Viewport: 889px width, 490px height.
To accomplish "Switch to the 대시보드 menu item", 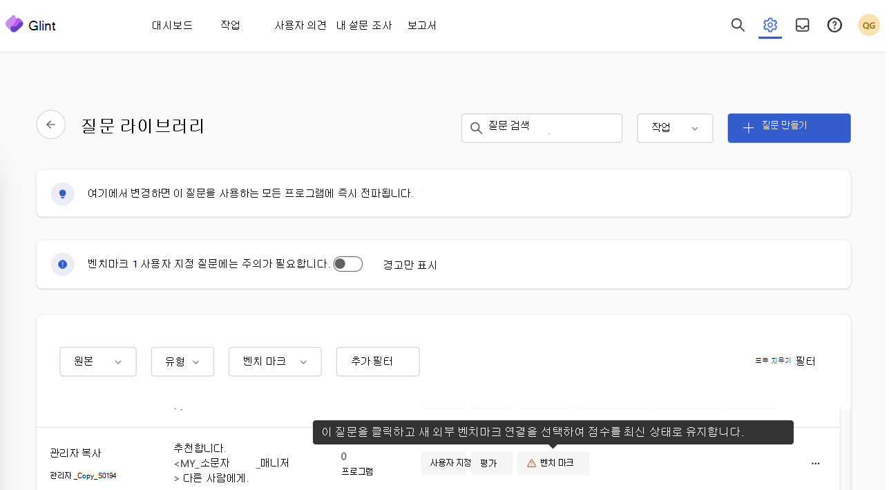I will tap(172, 25).
